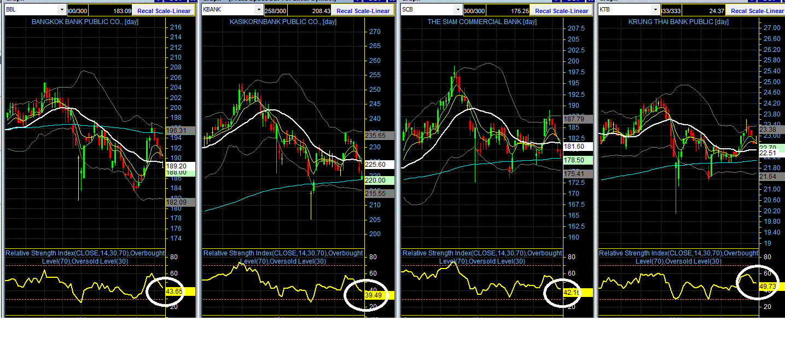Click the KRUNG THAI BANK PUBLIC chart title

[x=677, y=22]
